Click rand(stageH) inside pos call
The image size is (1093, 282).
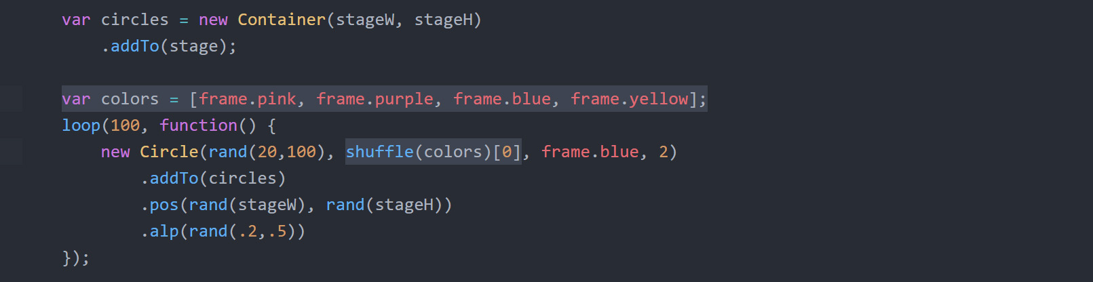click(384, 205)
